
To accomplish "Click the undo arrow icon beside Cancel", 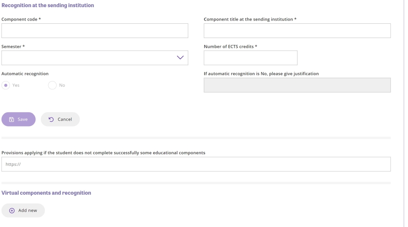I will click(51, 119).
